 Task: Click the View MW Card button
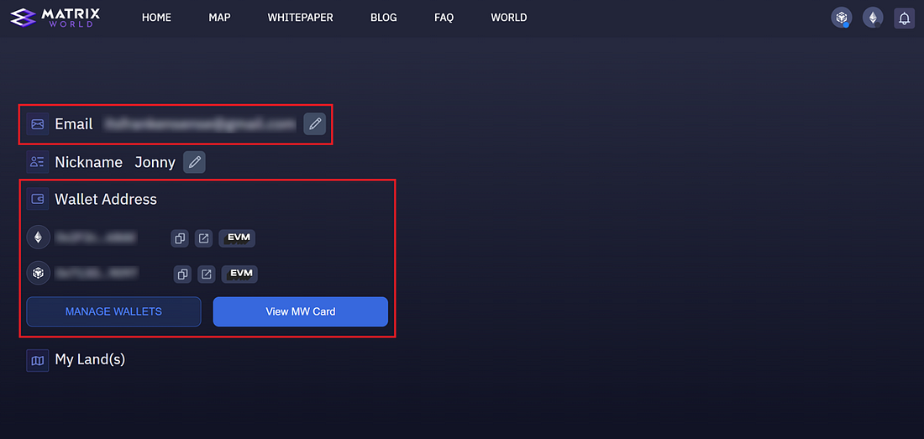pos(300,311)
